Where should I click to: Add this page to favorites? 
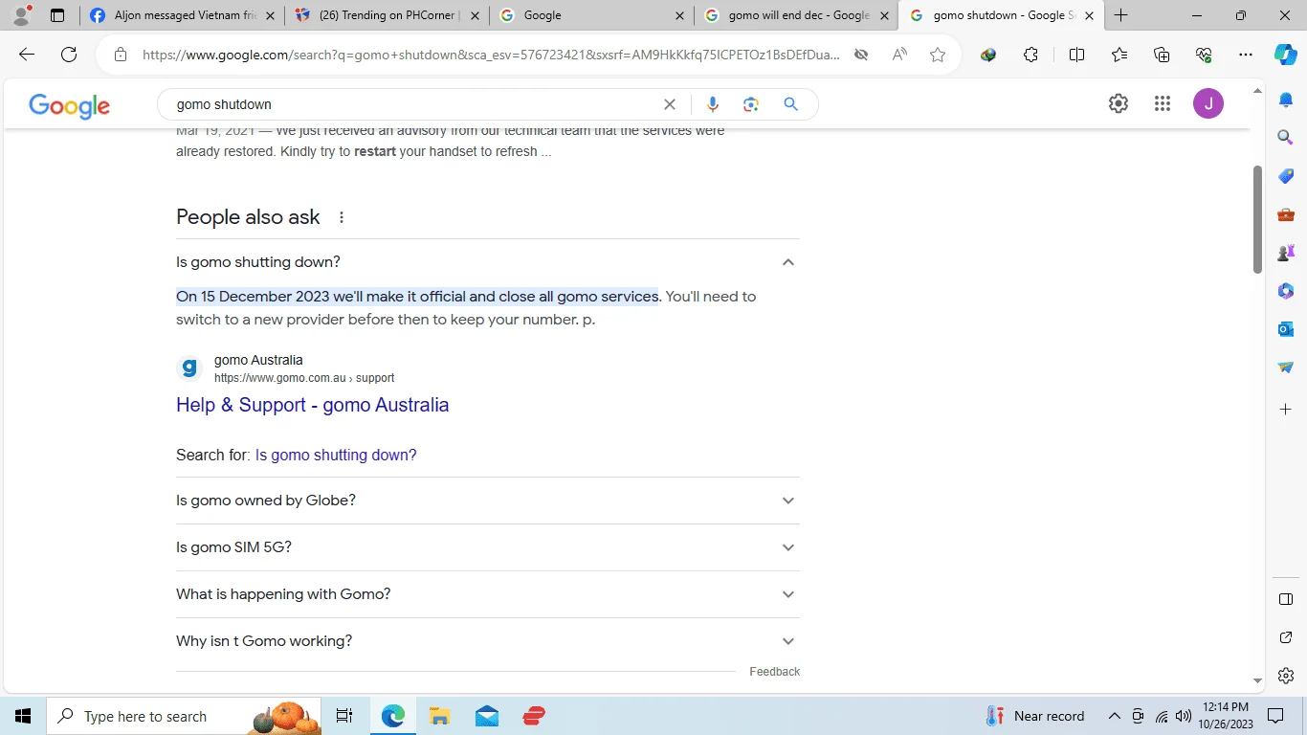pos(938,55)
